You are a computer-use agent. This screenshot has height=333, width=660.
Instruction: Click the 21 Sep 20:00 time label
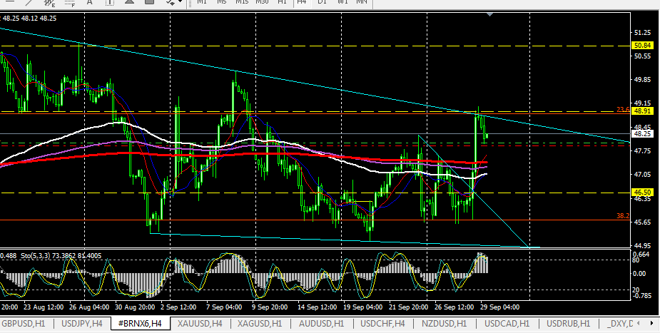pyautogui.click(x=408, y=307)
